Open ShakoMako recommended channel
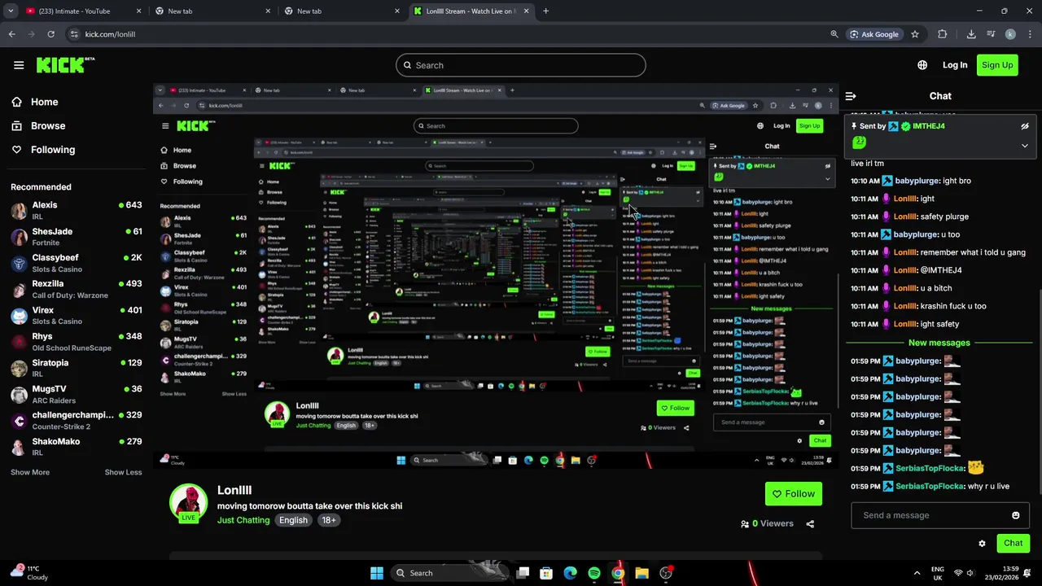Screen dimensions: 1042x586 (x=76, y=447)
